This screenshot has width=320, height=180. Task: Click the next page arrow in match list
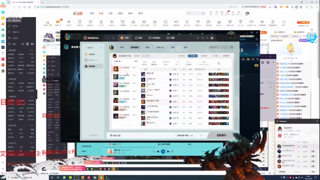click(129, 125)
